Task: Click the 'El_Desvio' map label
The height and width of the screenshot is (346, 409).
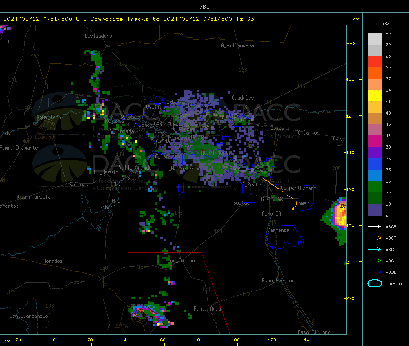Action: (x=106, y=172)
